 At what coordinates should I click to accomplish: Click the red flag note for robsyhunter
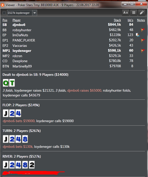(x=143, y=30)
